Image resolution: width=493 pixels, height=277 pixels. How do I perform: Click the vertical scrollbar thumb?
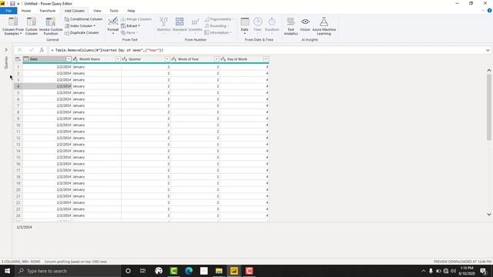[x=489, y=107]
